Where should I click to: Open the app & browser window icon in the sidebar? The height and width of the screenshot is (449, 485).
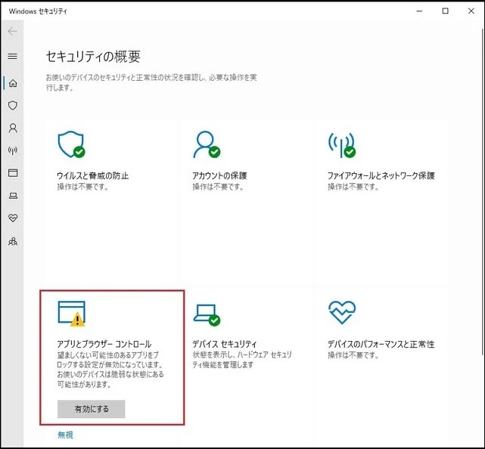[x=13, y=173]
